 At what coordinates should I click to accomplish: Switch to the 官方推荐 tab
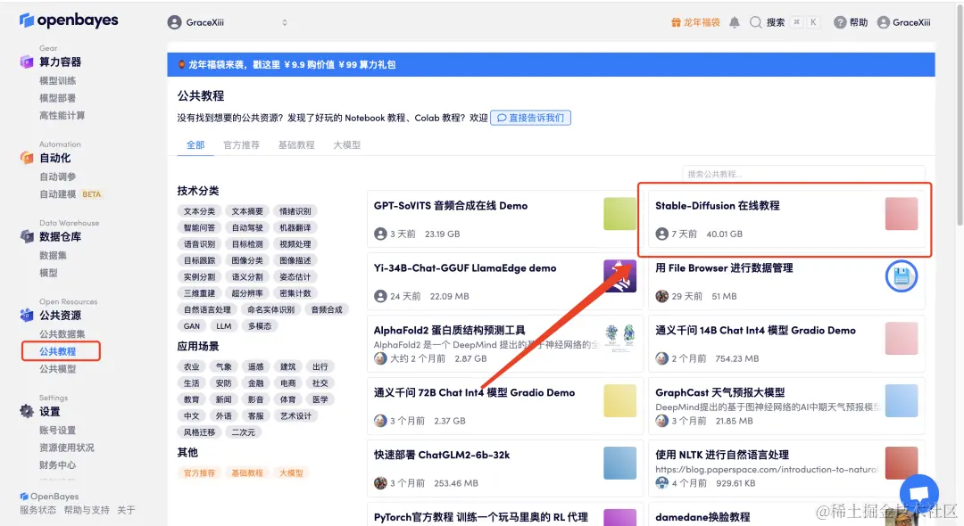click(241, 144)
